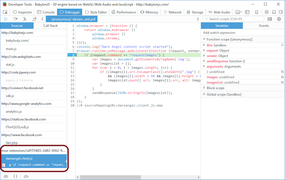Open the Events tab
Screen dimensions: 285x180
[264, 26]
